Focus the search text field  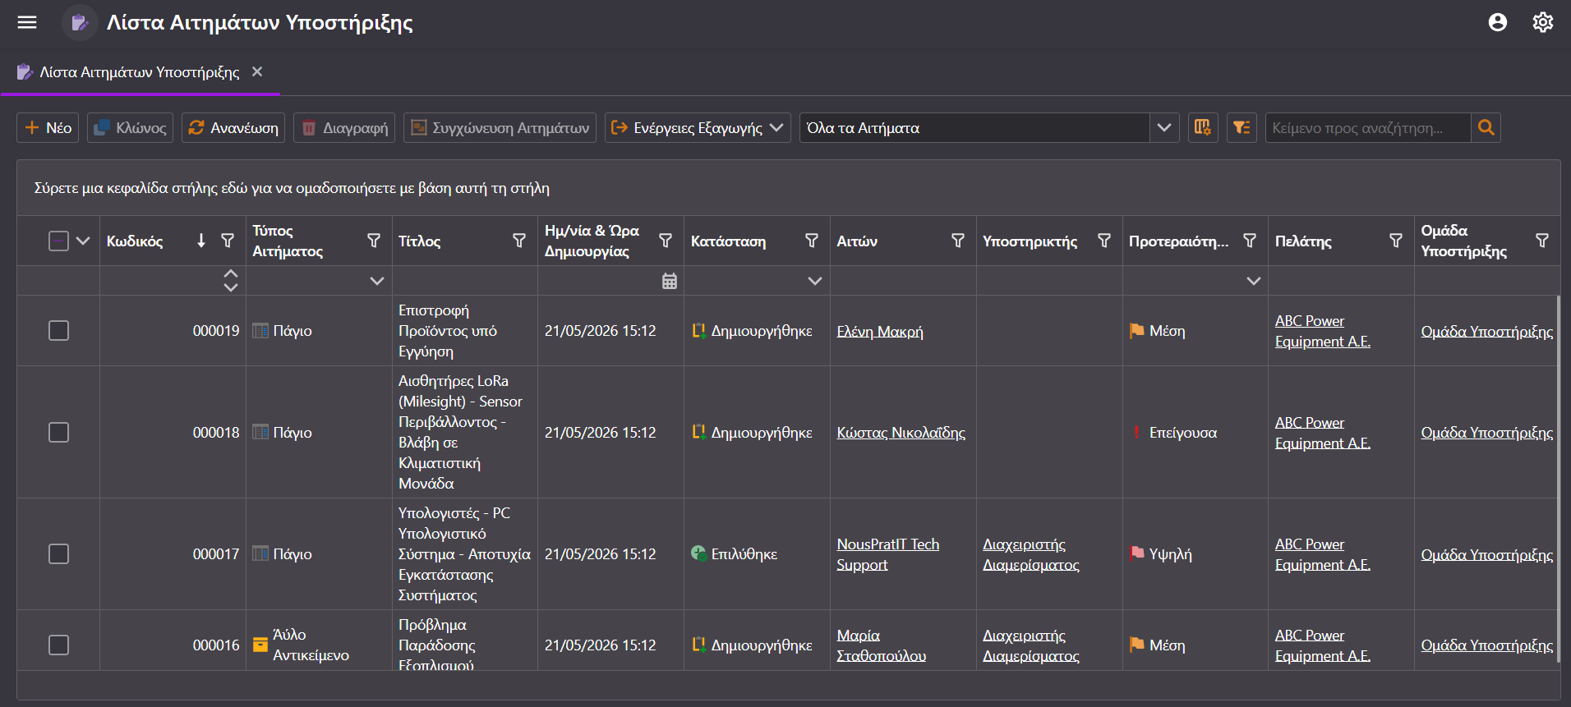click(x=1368, y=128)
